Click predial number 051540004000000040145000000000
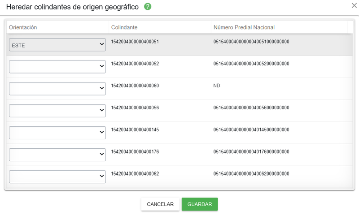Viewport: 359px width, 215px height. click(251, 130)
